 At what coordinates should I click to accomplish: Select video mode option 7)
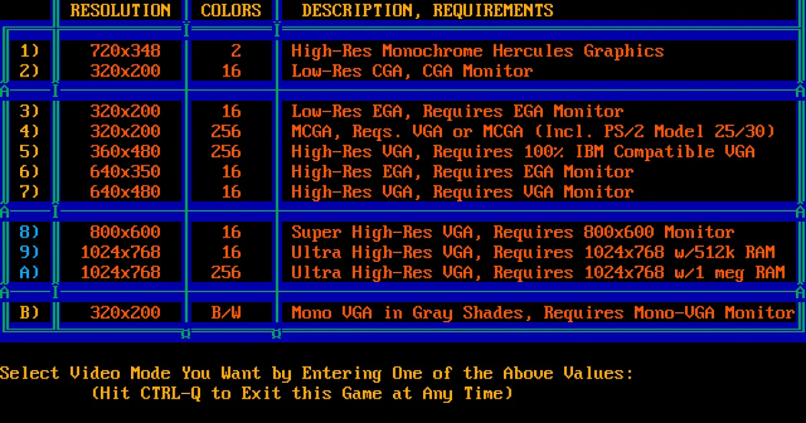pos(29,192)
